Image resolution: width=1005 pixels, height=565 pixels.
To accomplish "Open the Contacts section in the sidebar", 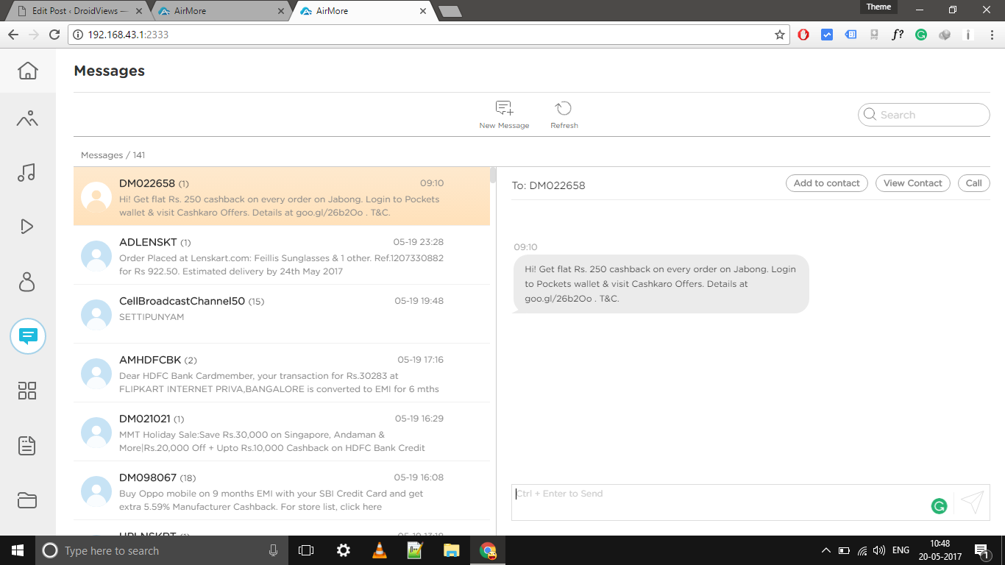I will pos(27,282).
